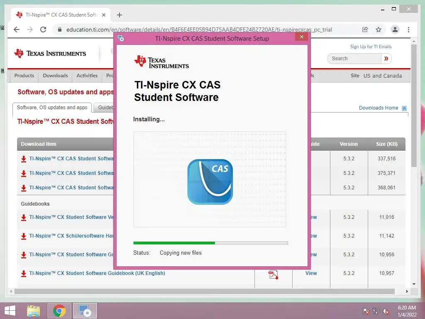Click the horizontal scrollbar thumb
Image resolution: width=425 pixels, height=319 pixels.
point(205,291)
